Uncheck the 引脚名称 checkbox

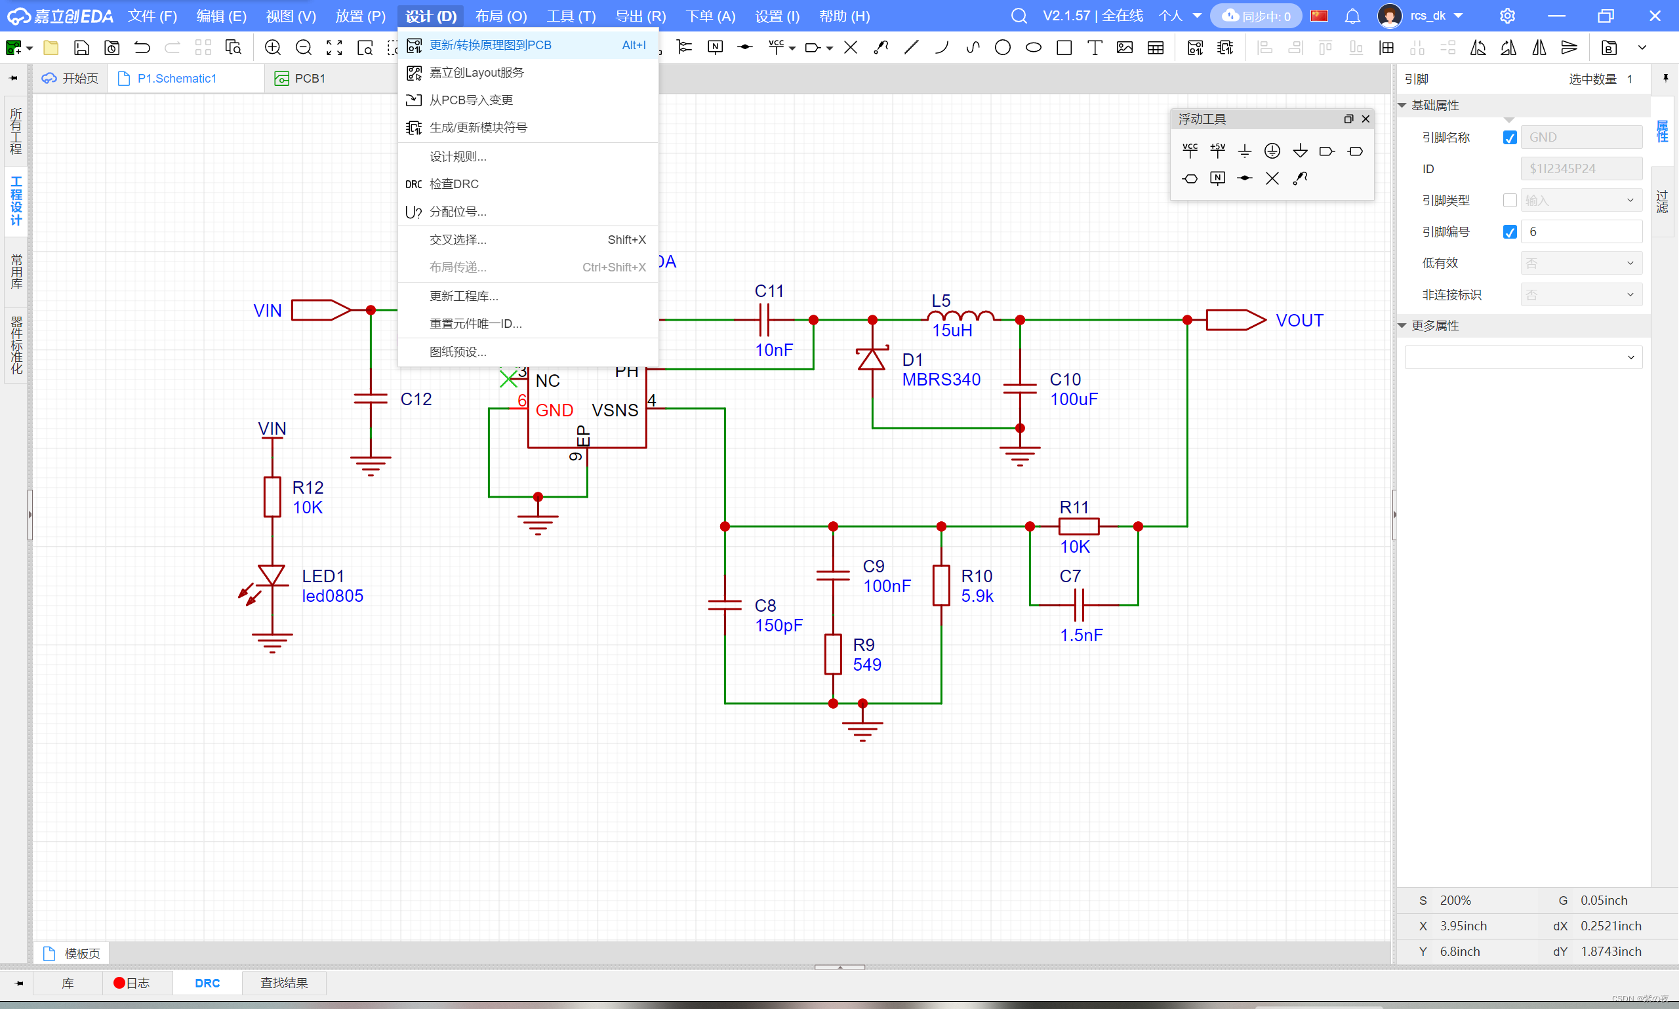tap(1509, 137)
